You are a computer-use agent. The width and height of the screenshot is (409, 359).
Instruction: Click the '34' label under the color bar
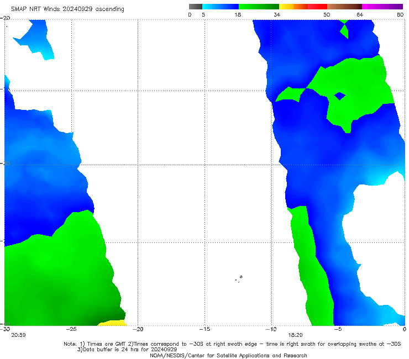277,14
